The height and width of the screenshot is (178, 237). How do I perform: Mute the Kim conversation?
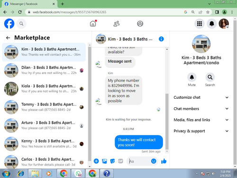click(x=192, y=77)
